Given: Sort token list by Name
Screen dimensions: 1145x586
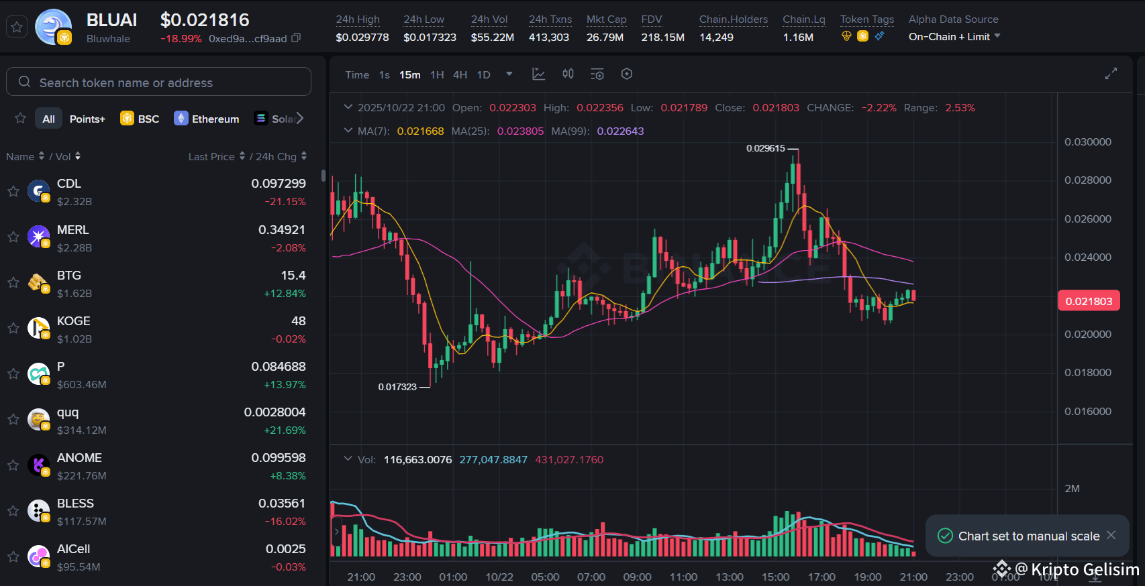Looking at the screenshot, I should tap(25, 156).
